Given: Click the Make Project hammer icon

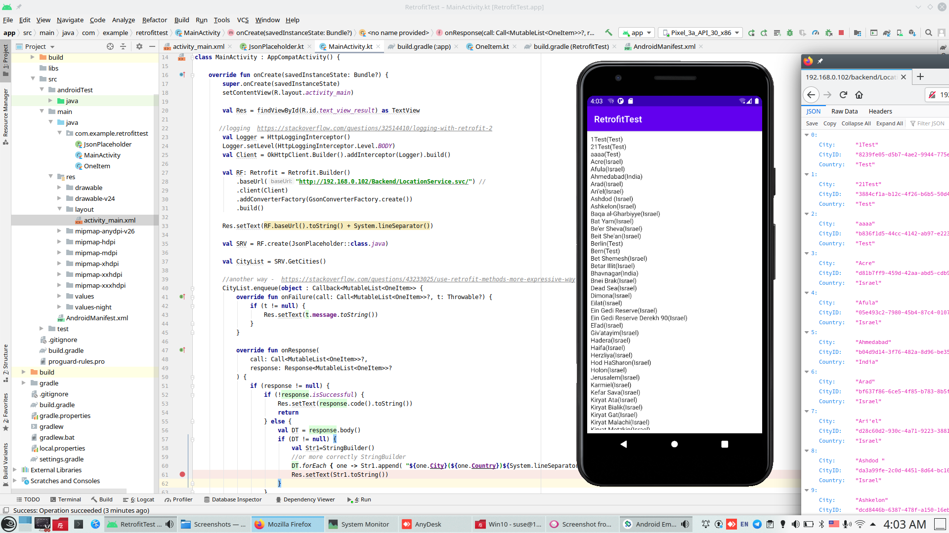Looking at the screenshot, I should click(608, 33).
